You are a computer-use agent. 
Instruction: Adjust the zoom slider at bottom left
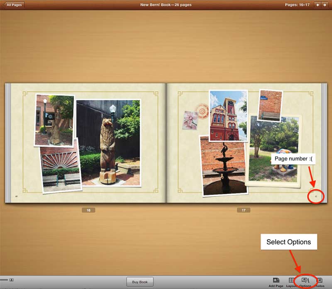(3, 280)
